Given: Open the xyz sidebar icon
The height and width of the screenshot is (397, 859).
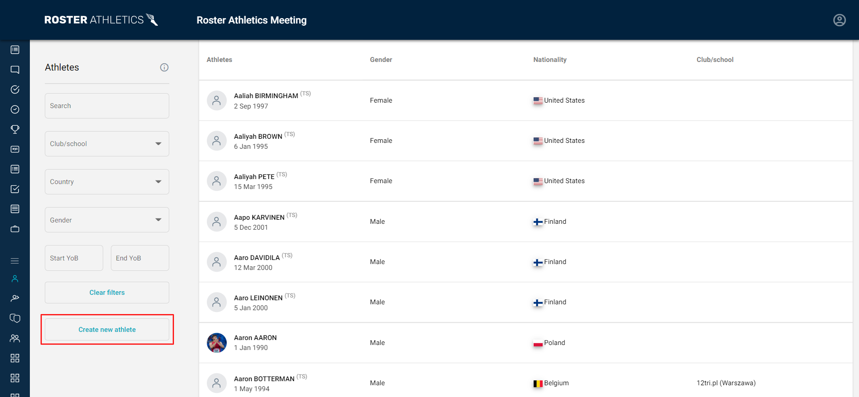Looking at the screenshot, I should coord(15,149).
